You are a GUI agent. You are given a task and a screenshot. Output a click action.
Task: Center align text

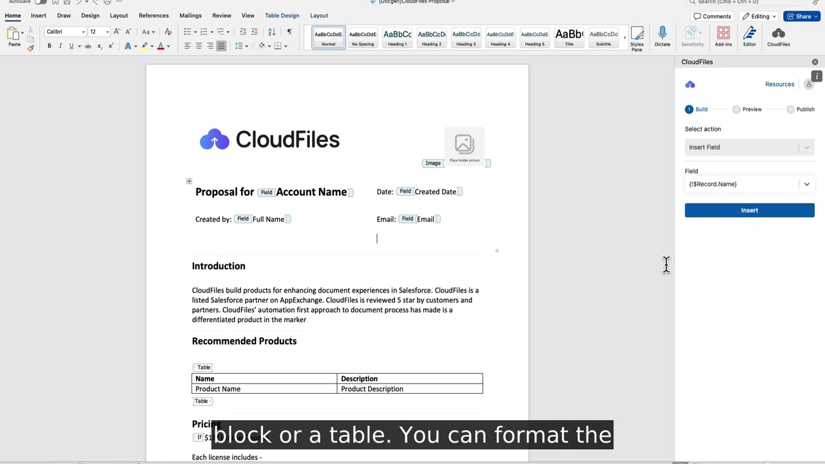199,46
